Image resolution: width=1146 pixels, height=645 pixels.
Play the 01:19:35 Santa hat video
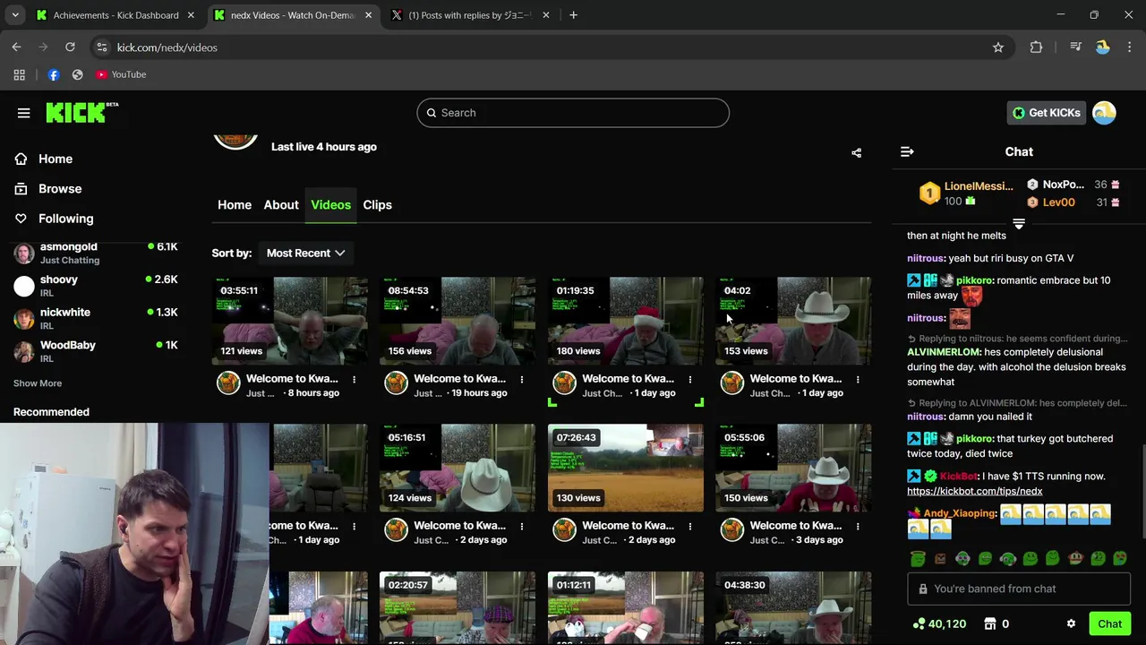[626, 321]
